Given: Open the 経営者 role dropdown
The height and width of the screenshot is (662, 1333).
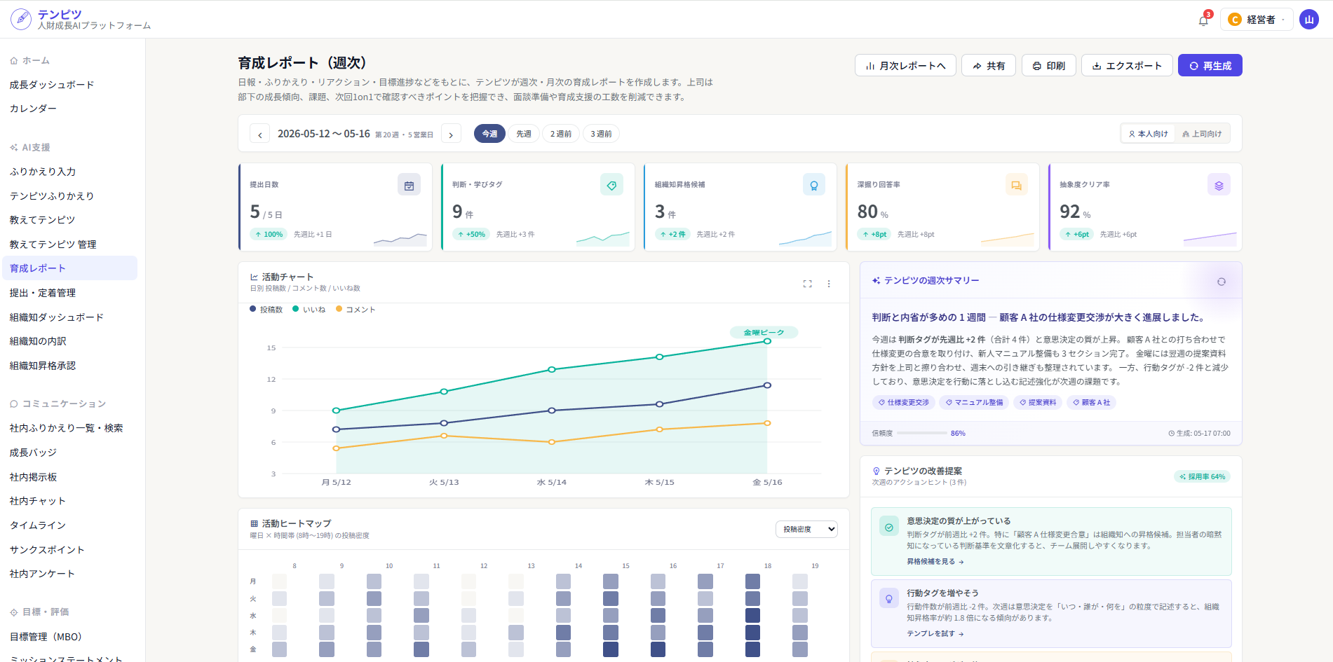Looking at the screenshot, I should pos(1258,20).
